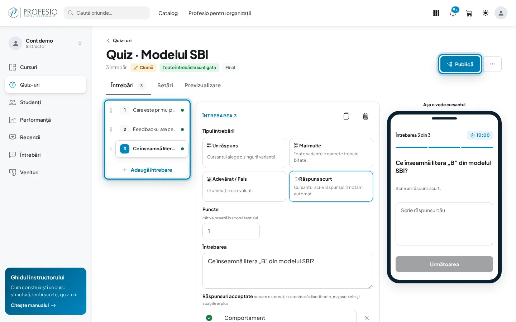The height and width of the screenshot is (322, 516).
Task: Click the 10:00 timer badge
Action: 480,135
